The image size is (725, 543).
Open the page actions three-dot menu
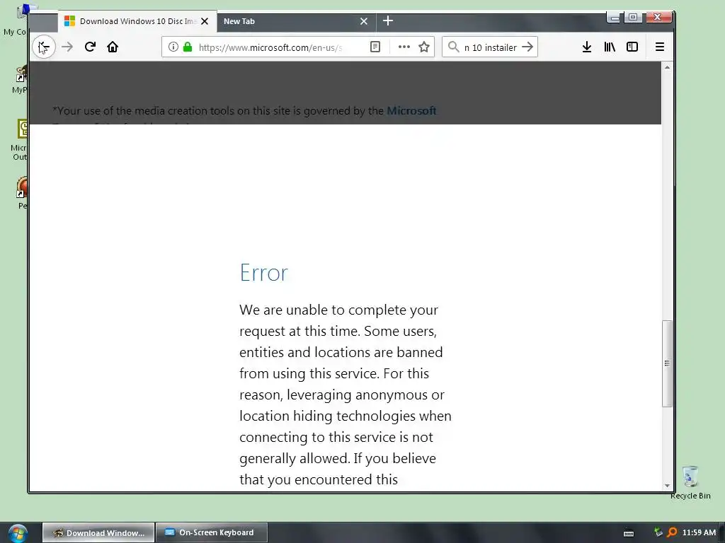pos(404,47)
